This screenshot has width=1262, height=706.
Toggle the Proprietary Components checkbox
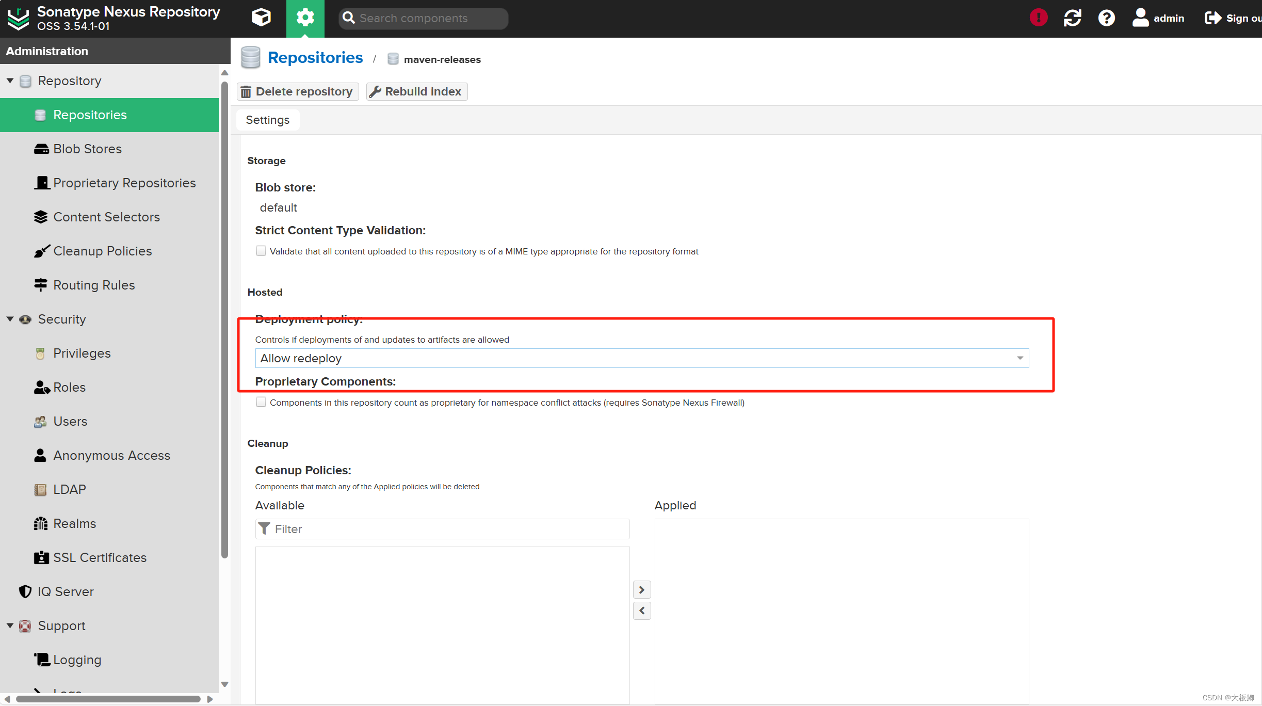click(x=261, y=402)
